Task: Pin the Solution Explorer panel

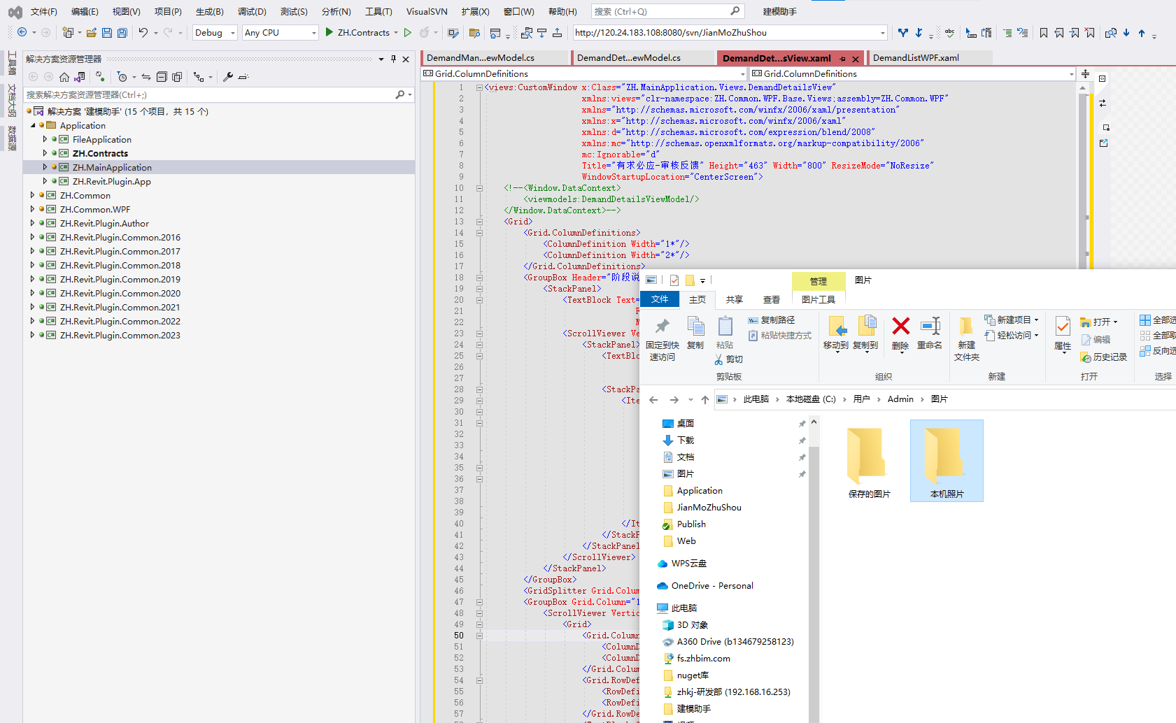Action: [x=393, y=59]
